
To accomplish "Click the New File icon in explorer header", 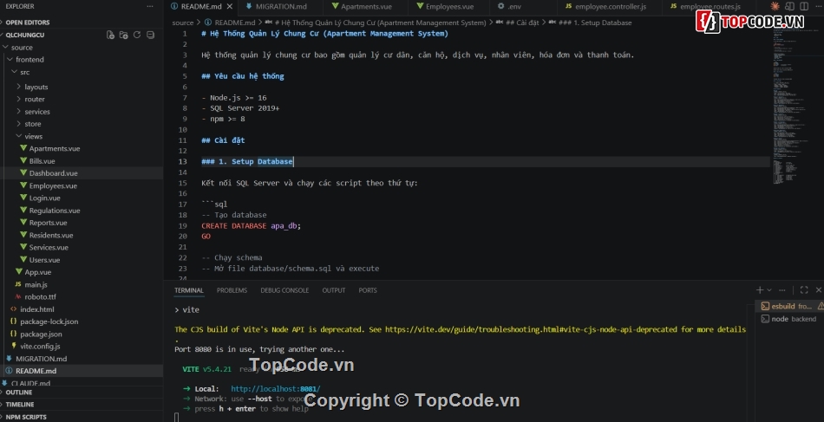I will (x=110, y=35).
